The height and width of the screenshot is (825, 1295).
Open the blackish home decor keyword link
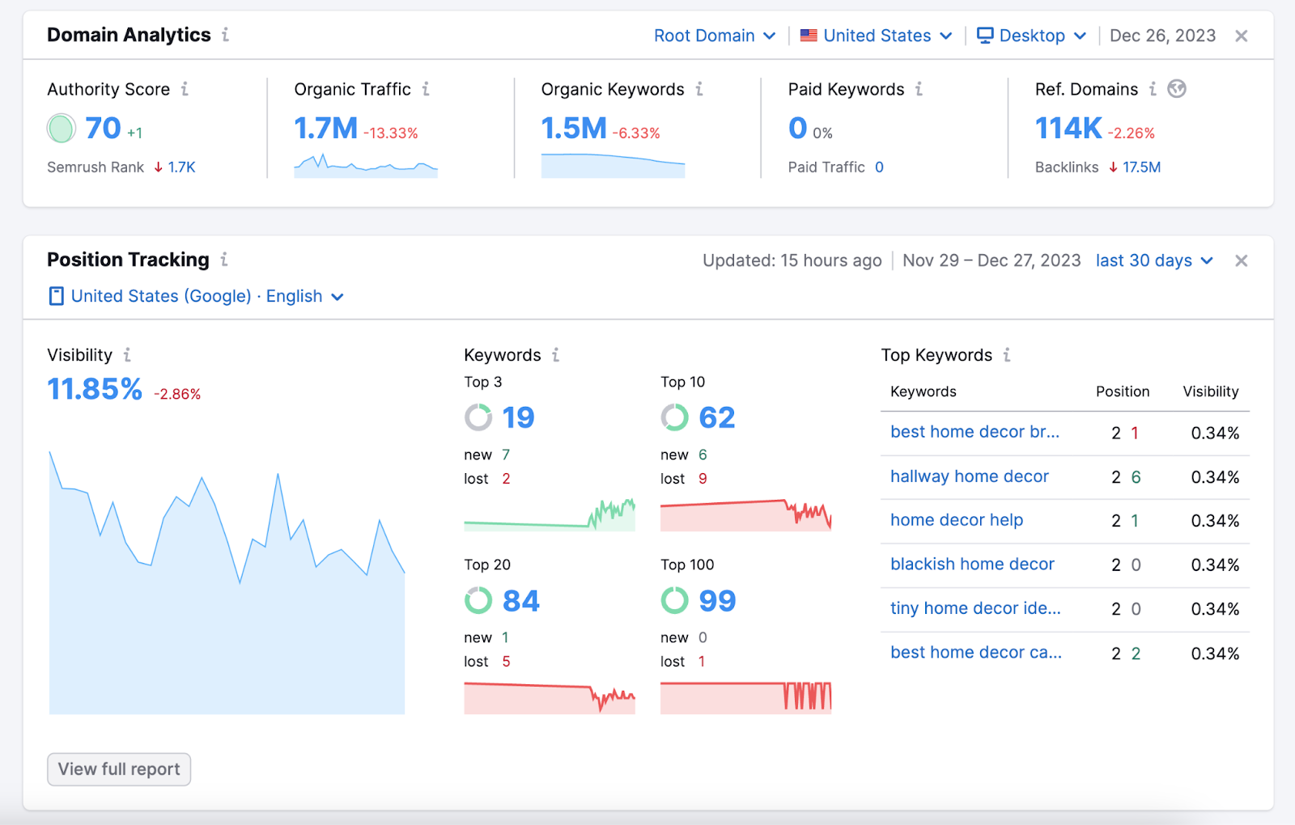click(x=971, y=564)
